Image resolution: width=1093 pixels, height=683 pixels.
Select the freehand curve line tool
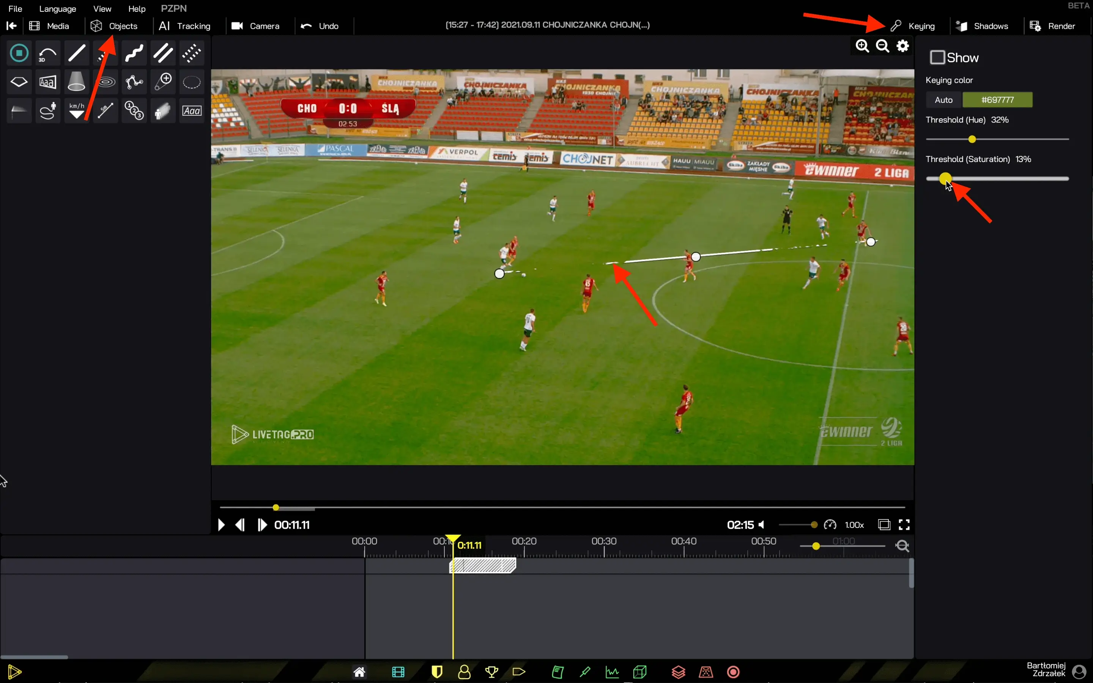(x=134, y=53)
